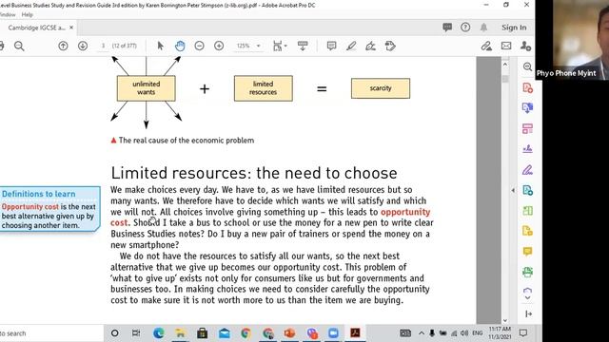Open the Fill & Sign purple pen tool

click(527, 169)
